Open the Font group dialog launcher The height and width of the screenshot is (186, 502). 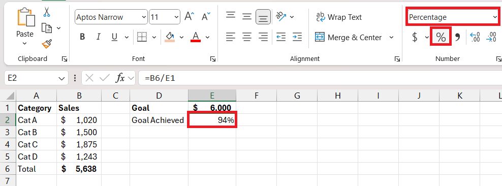[x=212, y=59]
